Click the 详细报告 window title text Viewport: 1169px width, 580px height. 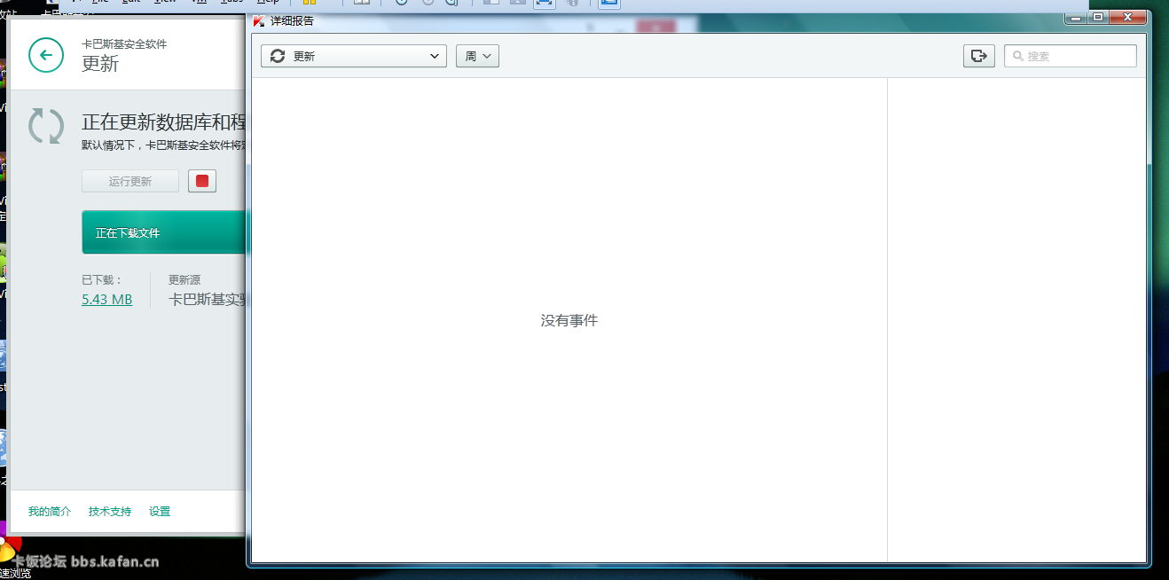(x=293, y=21)
